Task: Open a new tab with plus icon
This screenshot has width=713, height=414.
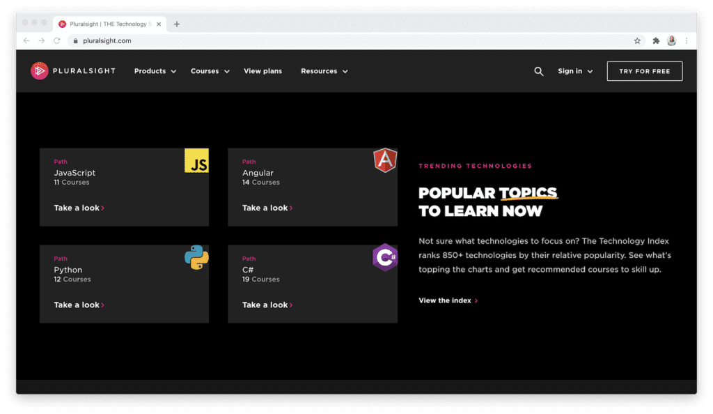Action: [x=177, y=24]
